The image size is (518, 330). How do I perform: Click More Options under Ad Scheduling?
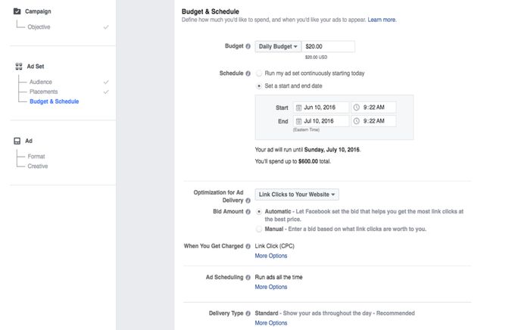pos(271,288)
